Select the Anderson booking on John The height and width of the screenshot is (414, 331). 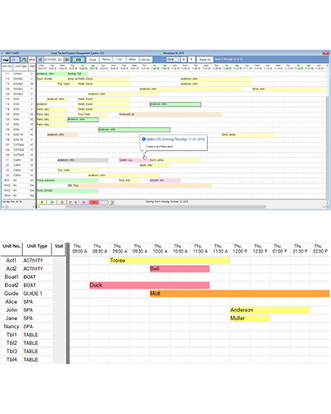(270, 310)
